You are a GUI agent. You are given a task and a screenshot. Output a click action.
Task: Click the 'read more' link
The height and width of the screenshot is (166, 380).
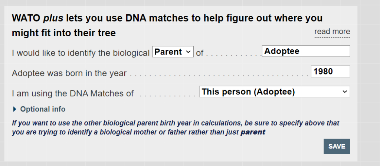point(332,32)
